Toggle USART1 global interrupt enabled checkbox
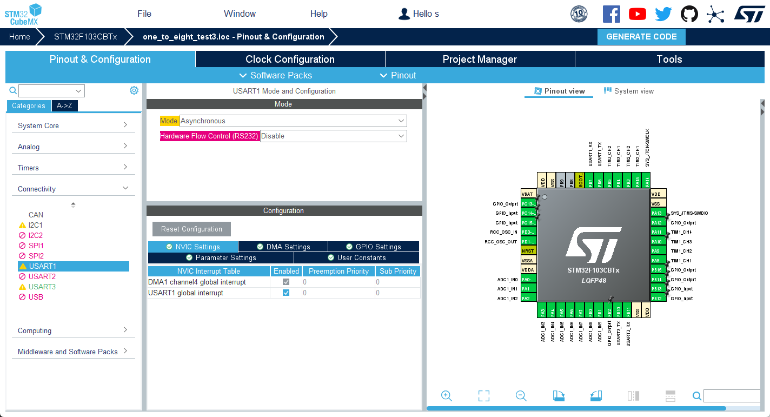 (286, 293)
